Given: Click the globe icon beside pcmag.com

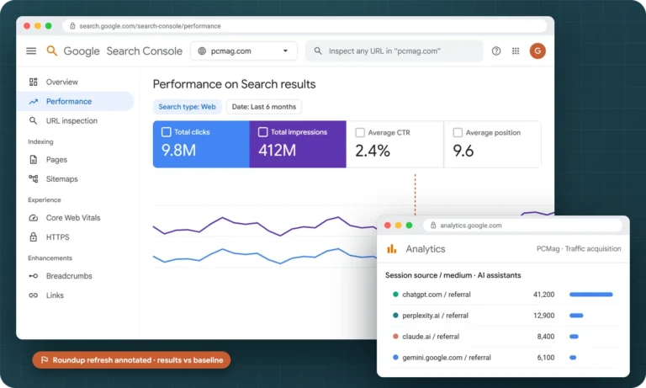Looking at the screenshot, I should point(202,51).
